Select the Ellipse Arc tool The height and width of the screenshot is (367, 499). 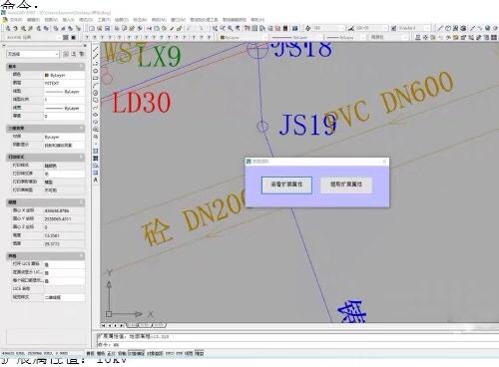click(x=96, y=122)
